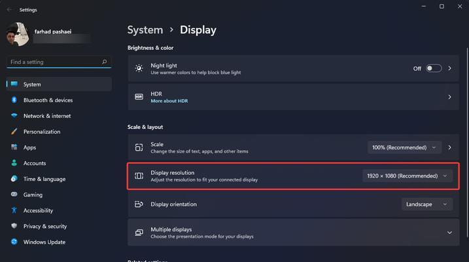Click the Multiple displays icon

[x=139, y=233]
